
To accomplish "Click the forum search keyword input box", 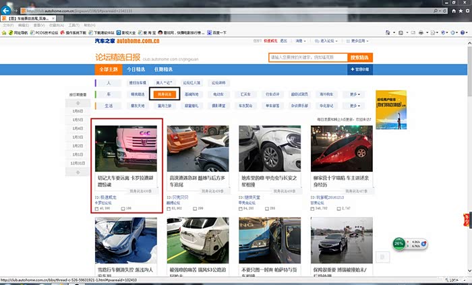I will pos(307,58).
